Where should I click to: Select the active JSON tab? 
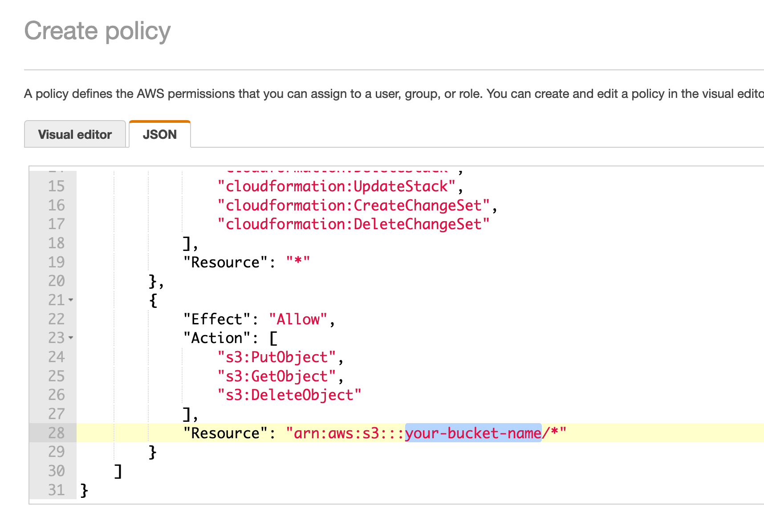click(159, 134)
